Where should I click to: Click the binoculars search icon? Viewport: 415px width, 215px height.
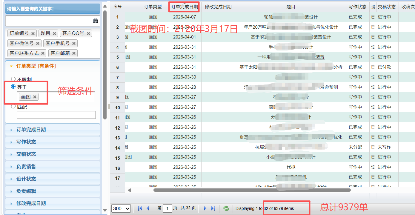95,21
